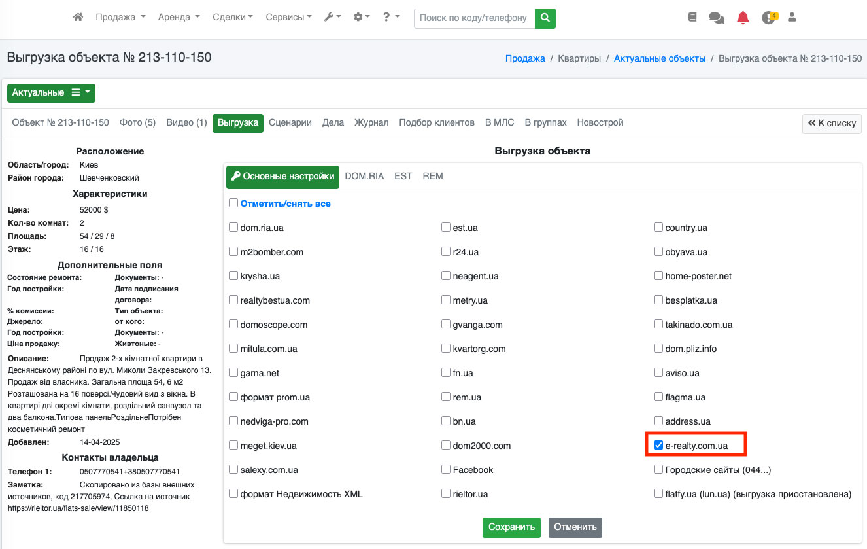Click the home icon in navbar
The width and height of the screenshot is (867, 549).
(78, 18)
